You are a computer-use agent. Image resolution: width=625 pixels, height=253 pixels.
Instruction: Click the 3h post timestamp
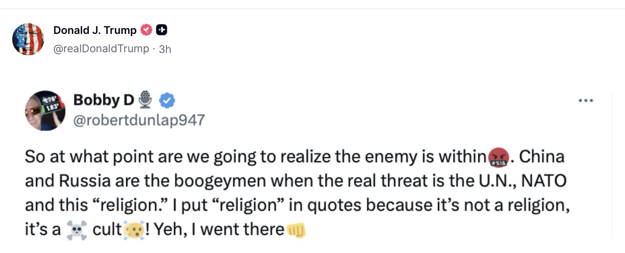point(165,49)
